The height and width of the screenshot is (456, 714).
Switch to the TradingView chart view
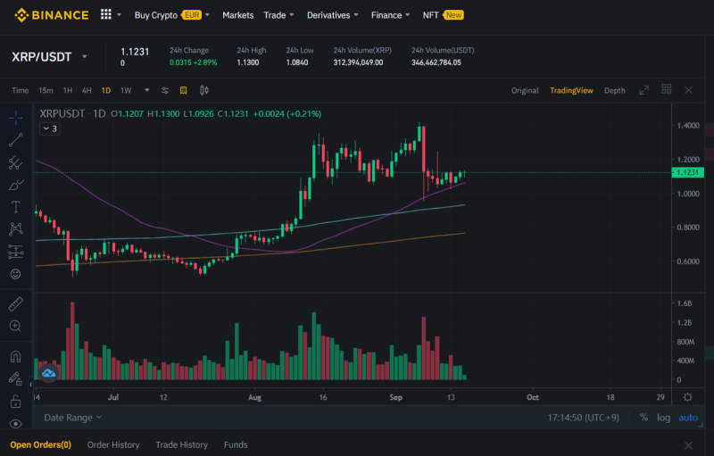tap(571, 90)
